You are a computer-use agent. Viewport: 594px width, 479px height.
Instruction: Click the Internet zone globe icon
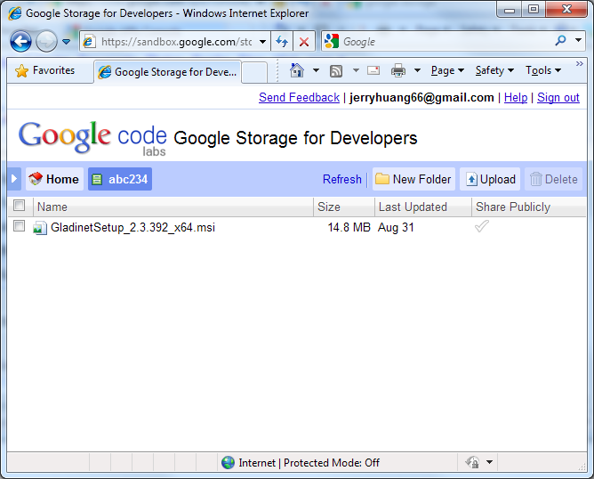[x=228, y=462]
